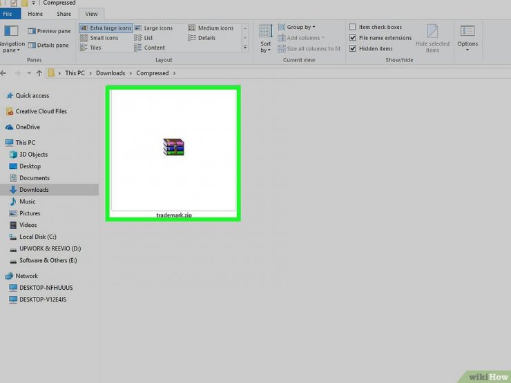The height and width of the screenshot is (383, 511).
Task: Open 3D Objects folder in sidebar
Action: click(33, 155)
